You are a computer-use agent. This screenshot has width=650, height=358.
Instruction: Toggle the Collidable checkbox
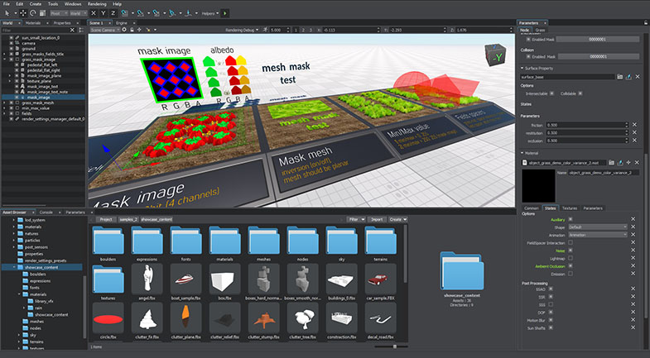580,93
